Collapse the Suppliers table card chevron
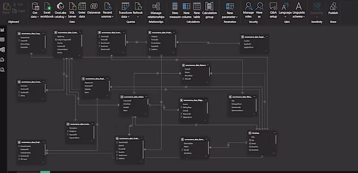Viewport: 358px width, 173px height. tap(266, 51)
